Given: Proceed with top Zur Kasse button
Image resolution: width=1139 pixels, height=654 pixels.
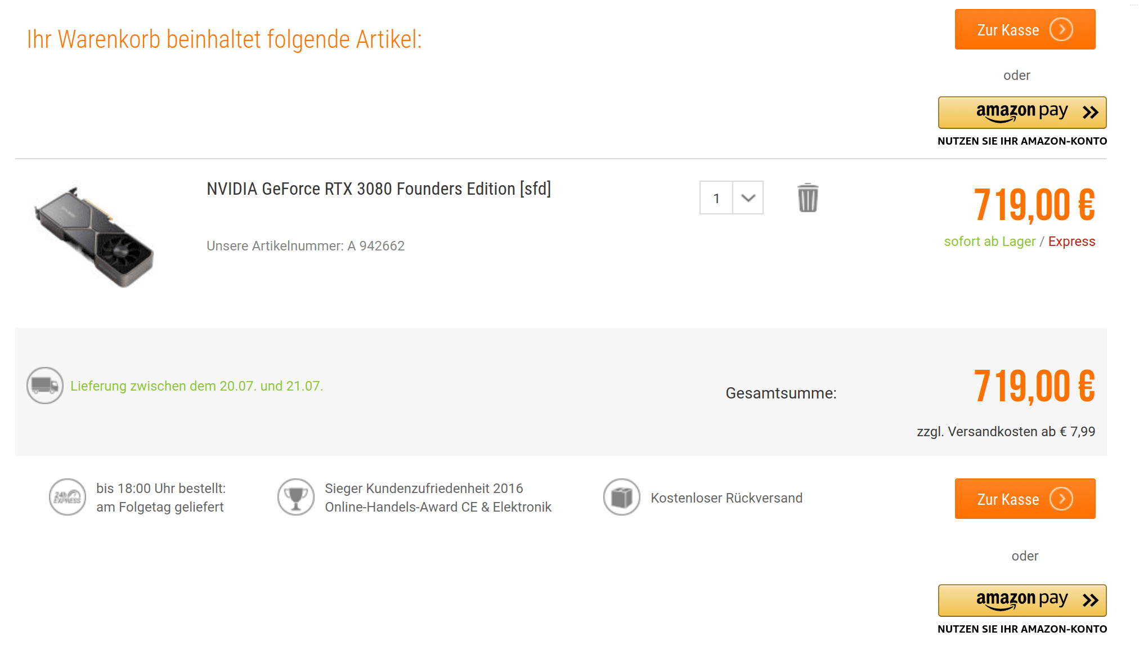Looking at the screenshot, I should pyautogui.click(x=1007, y=29).
